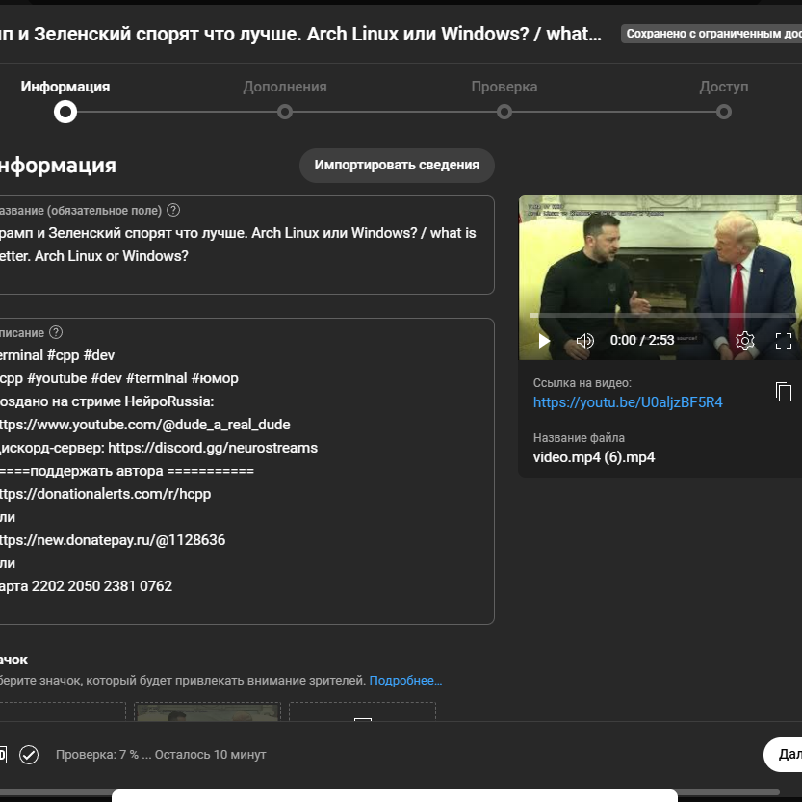The image size is (802, 802).
Task: Select the auto-generated video thumbnail
Action: click(x=207, y=711)
